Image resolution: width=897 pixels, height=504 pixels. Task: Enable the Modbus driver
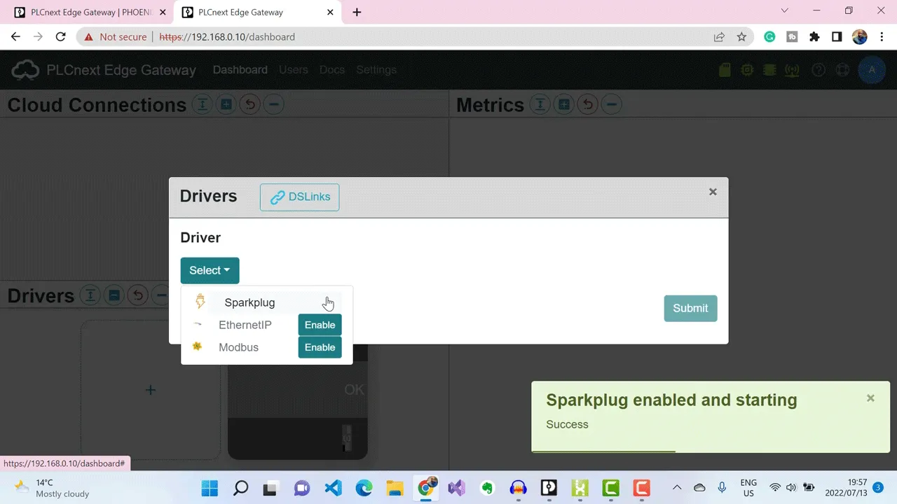click(x=320, y=347)
